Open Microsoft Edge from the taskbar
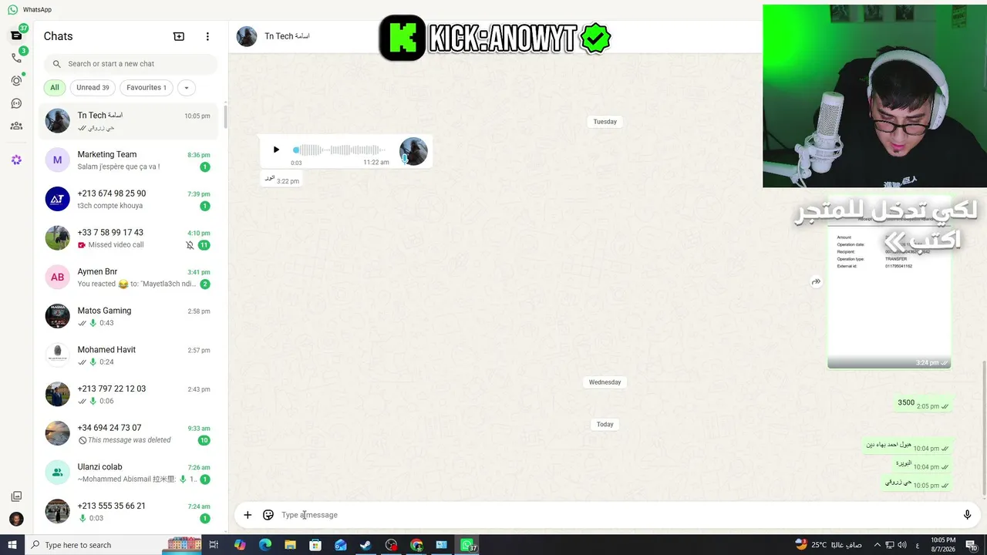 [265, 545]
